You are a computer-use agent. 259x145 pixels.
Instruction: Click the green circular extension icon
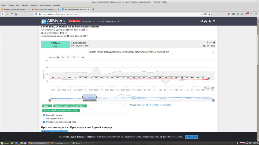238,14
